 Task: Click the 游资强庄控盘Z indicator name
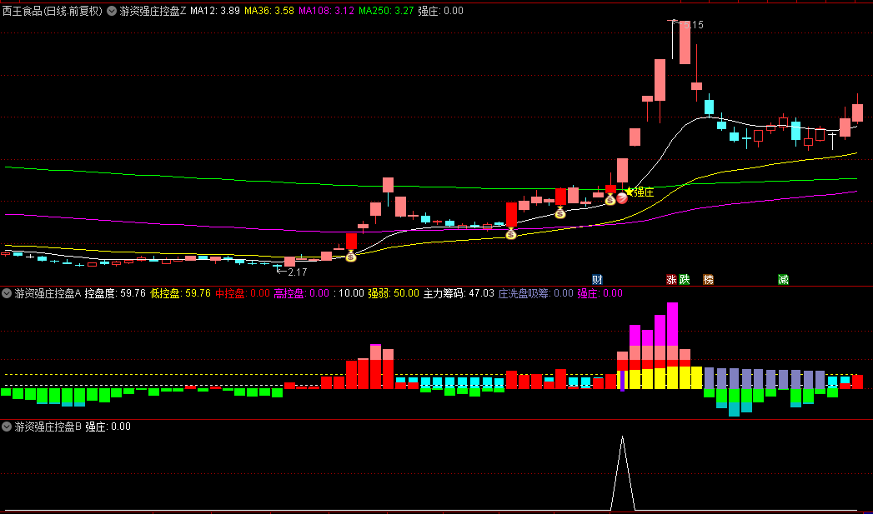click(x=153, y=11)
